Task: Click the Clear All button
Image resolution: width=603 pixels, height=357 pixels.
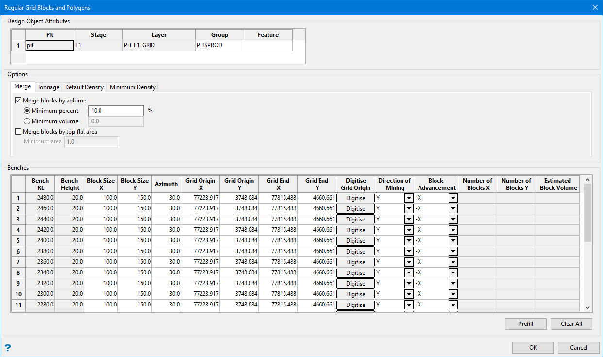Action: tap(571, 324)
